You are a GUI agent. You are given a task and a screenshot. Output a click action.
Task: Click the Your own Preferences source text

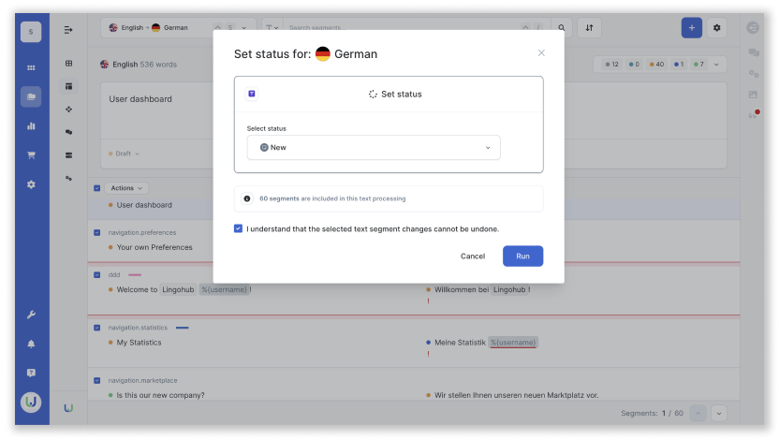pos(154,247)
